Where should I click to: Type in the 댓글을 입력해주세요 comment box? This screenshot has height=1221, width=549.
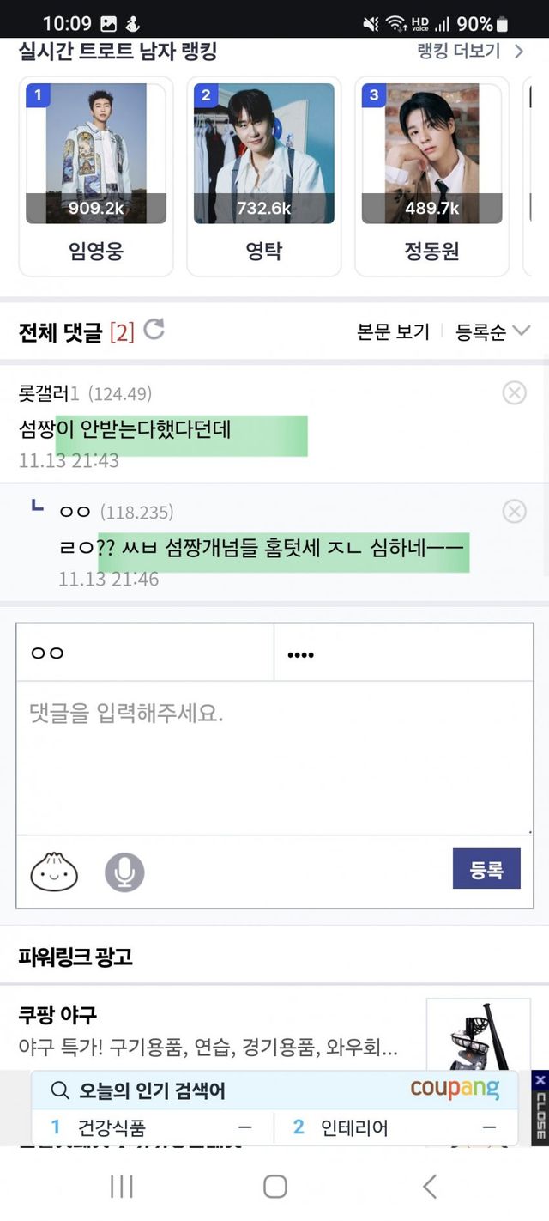[x=274, y=756]
